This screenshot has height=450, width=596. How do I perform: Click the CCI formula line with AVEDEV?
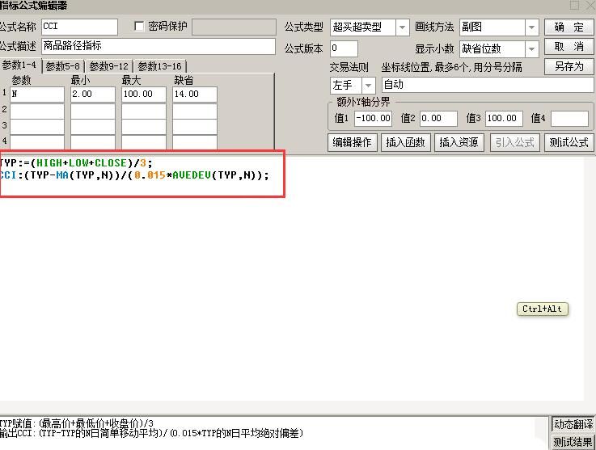click(x=134, y=175)
